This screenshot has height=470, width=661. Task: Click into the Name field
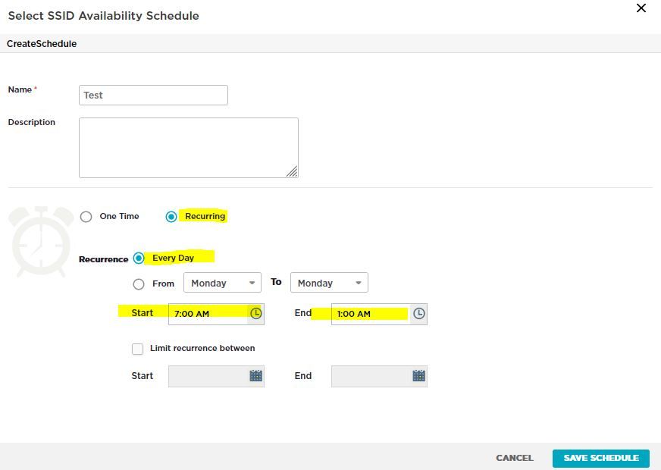153,96
